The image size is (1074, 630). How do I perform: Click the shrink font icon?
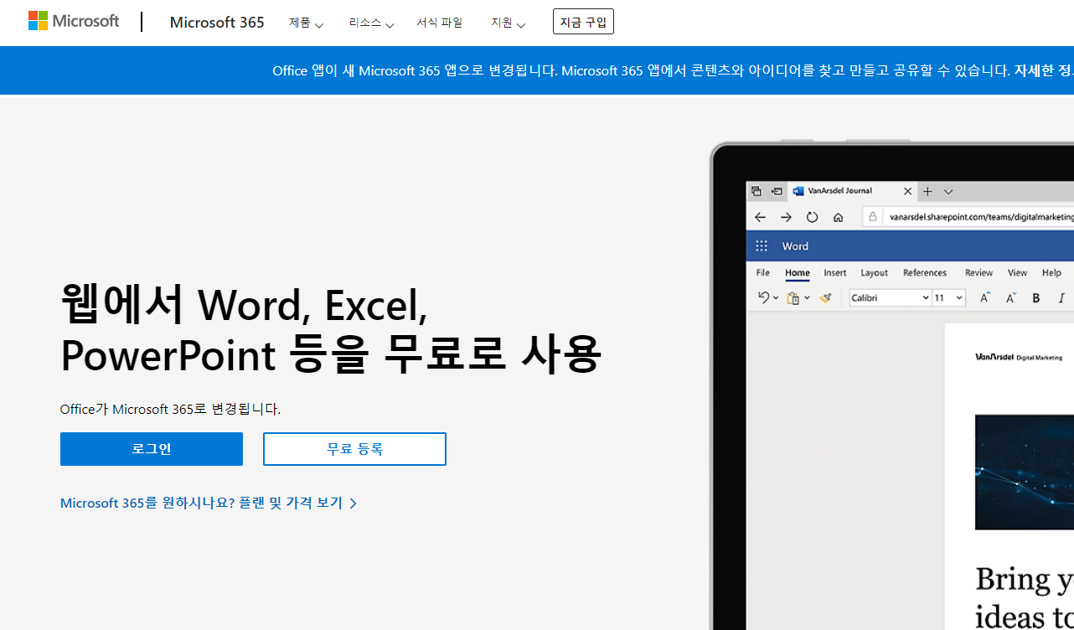[x=1010, y=297]
